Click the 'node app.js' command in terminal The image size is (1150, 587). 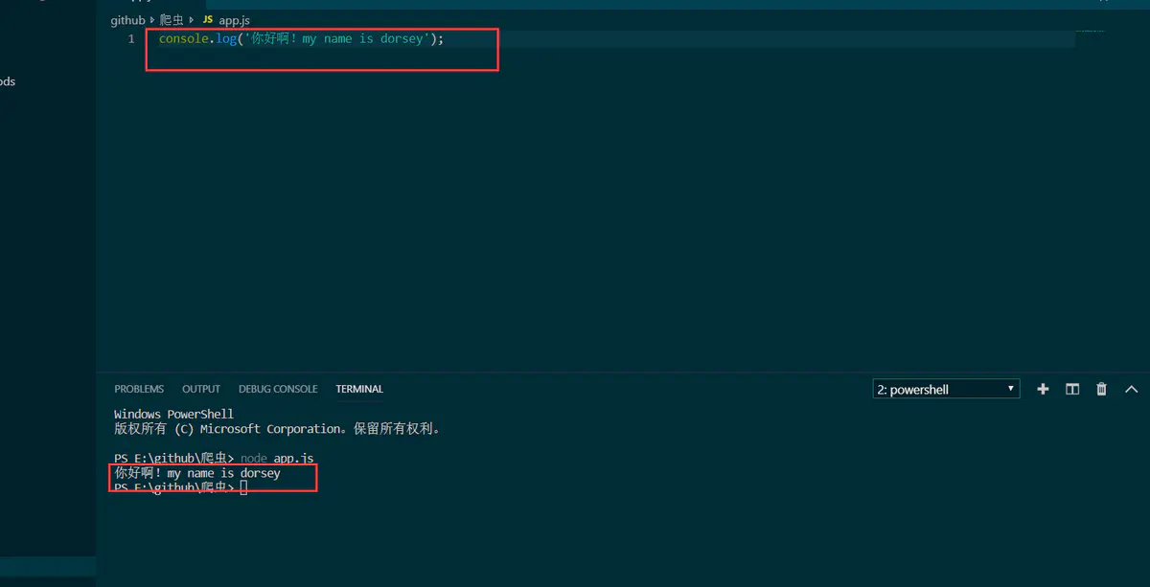pyautogui.click(x=277, y=459)
